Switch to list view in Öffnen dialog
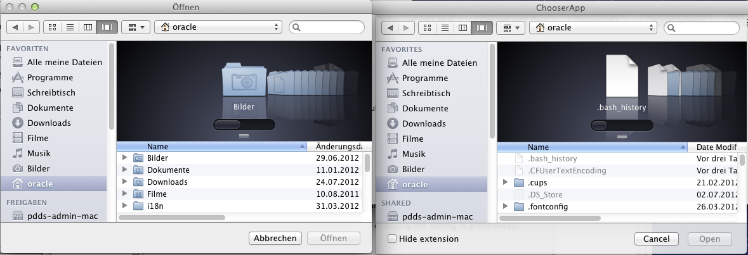This screenshot has width=748, height=255. (x=70, y=27)
